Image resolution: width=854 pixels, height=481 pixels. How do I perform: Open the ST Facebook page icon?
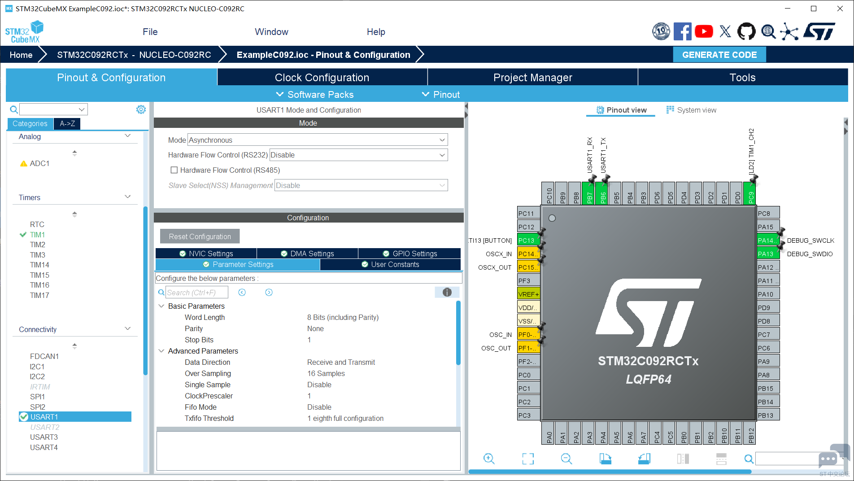[x=682, y=31]
